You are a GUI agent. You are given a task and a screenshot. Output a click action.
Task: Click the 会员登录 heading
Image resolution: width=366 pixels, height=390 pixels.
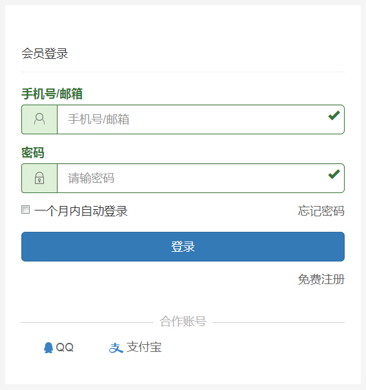[x=45, y=54]
